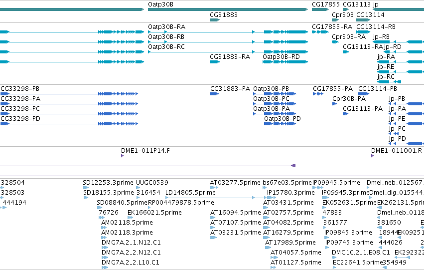Image resolution: width=424 pixels, height=270 pixels.
Task: Select the CG13113-RA transcript label
Action: 363,47
